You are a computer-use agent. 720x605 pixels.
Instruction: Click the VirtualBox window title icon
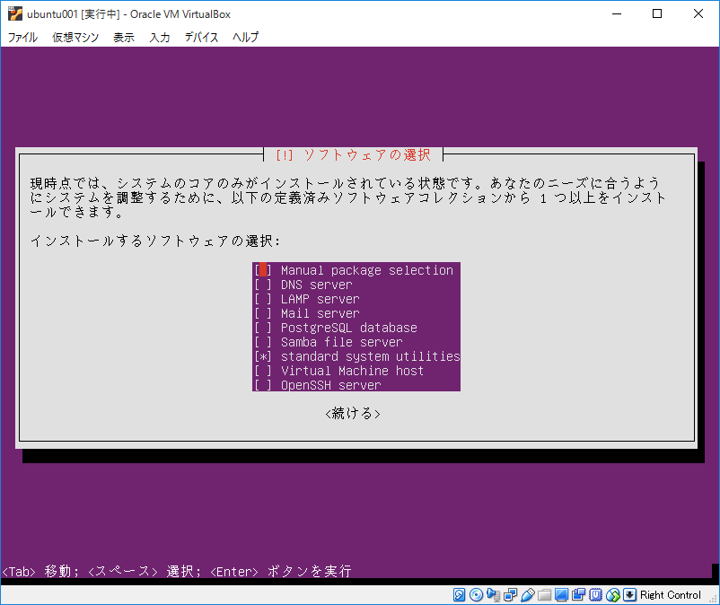[14, 13]
